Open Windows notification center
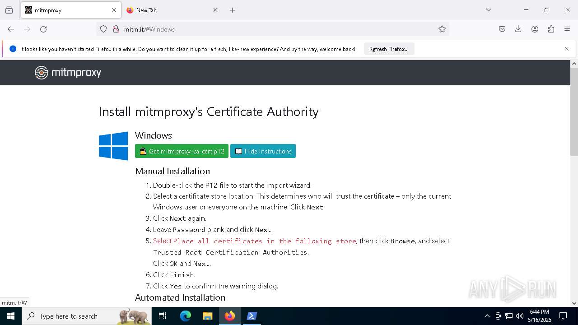Image resolution: width=578 pixels, height=325 pixels. (563, 316)
